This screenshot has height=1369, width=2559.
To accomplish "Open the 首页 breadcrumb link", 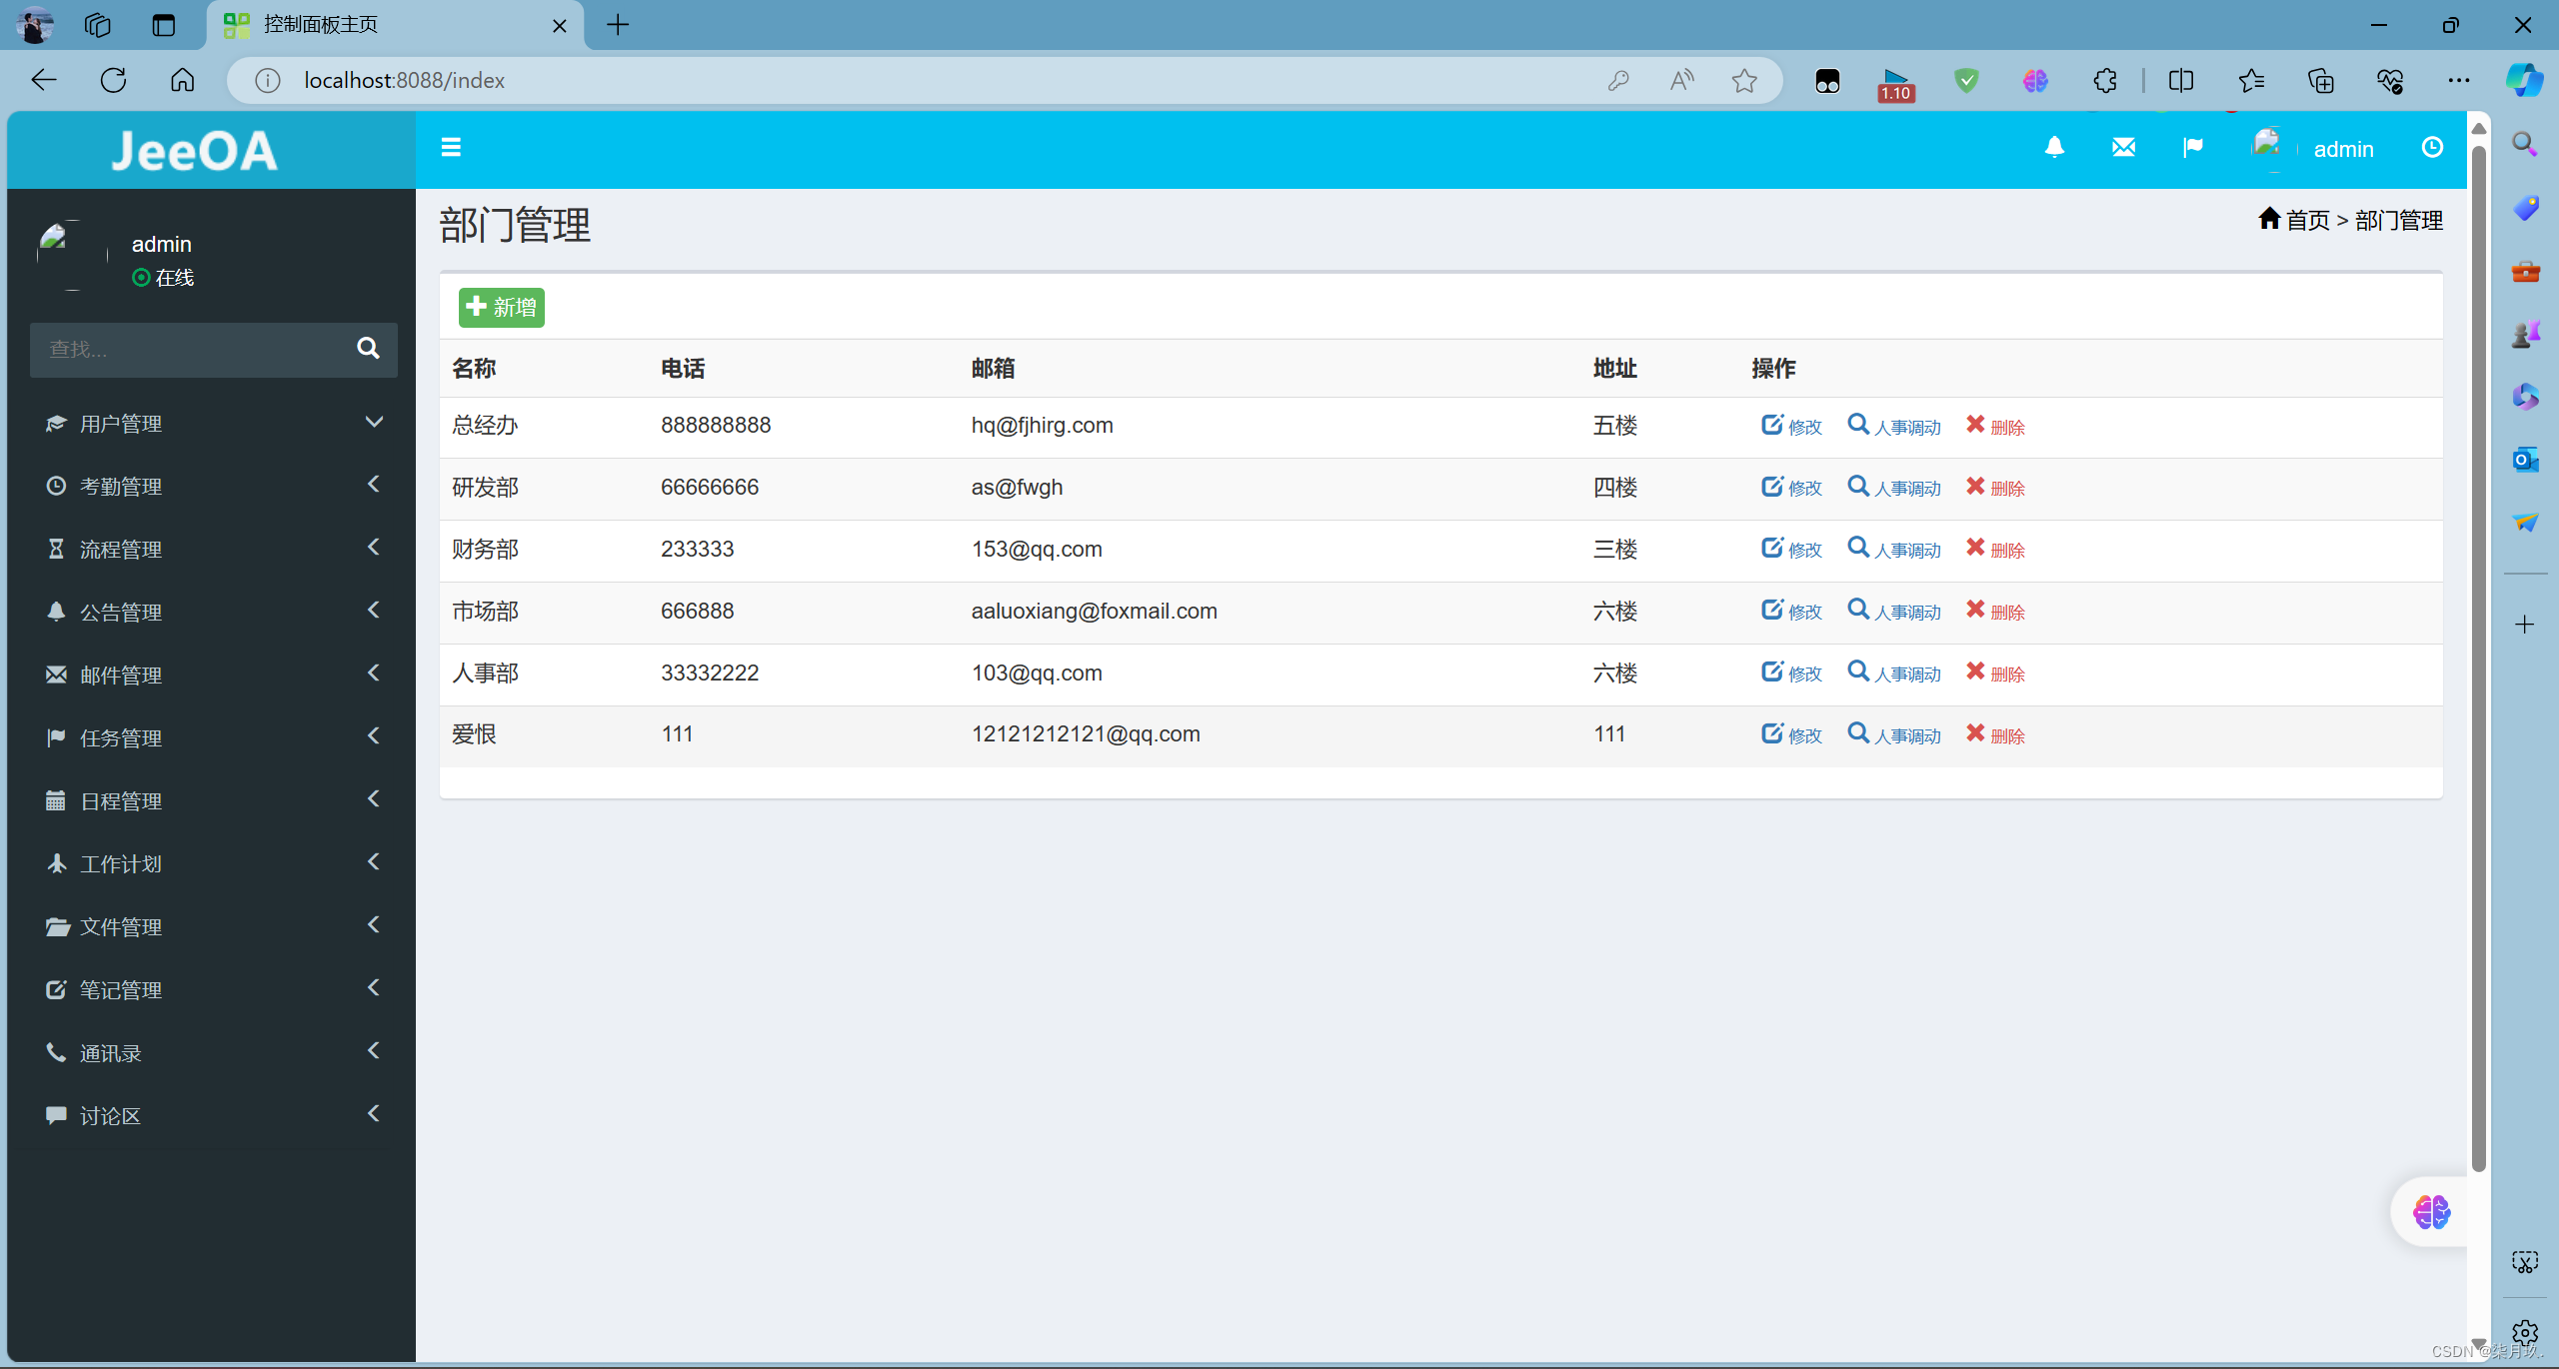I will click(x=2309, y=220).
